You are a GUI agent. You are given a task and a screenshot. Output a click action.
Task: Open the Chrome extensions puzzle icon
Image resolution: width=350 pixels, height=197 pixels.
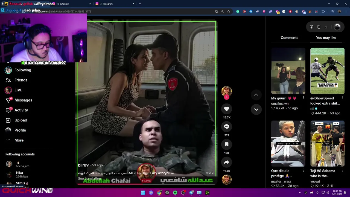[x=323, y=11]
